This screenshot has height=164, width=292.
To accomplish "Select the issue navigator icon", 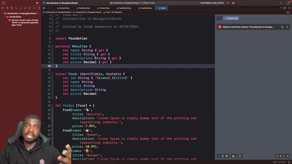I will [x=21, y=8].
